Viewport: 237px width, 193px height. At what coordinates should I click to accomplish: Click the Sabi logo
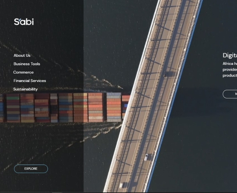coord(24,22)
